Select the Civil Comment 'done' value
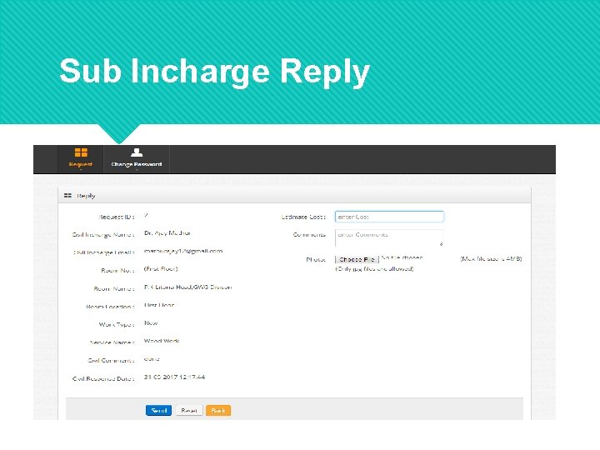The height and width of the screenshot is (450, 600). [152, 359]
